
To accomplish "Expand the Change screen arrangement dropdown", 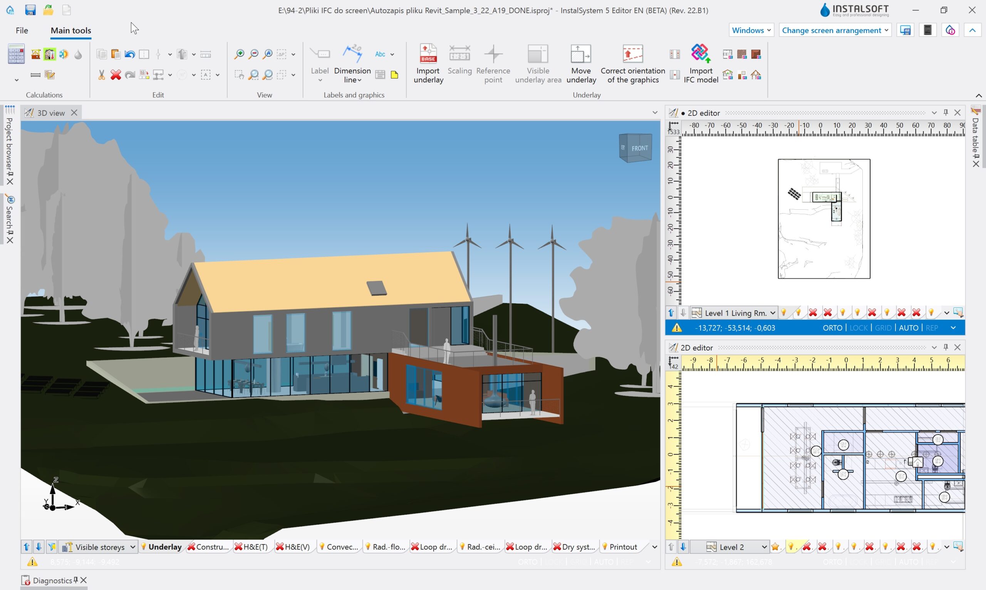I will tap(835, 30).
